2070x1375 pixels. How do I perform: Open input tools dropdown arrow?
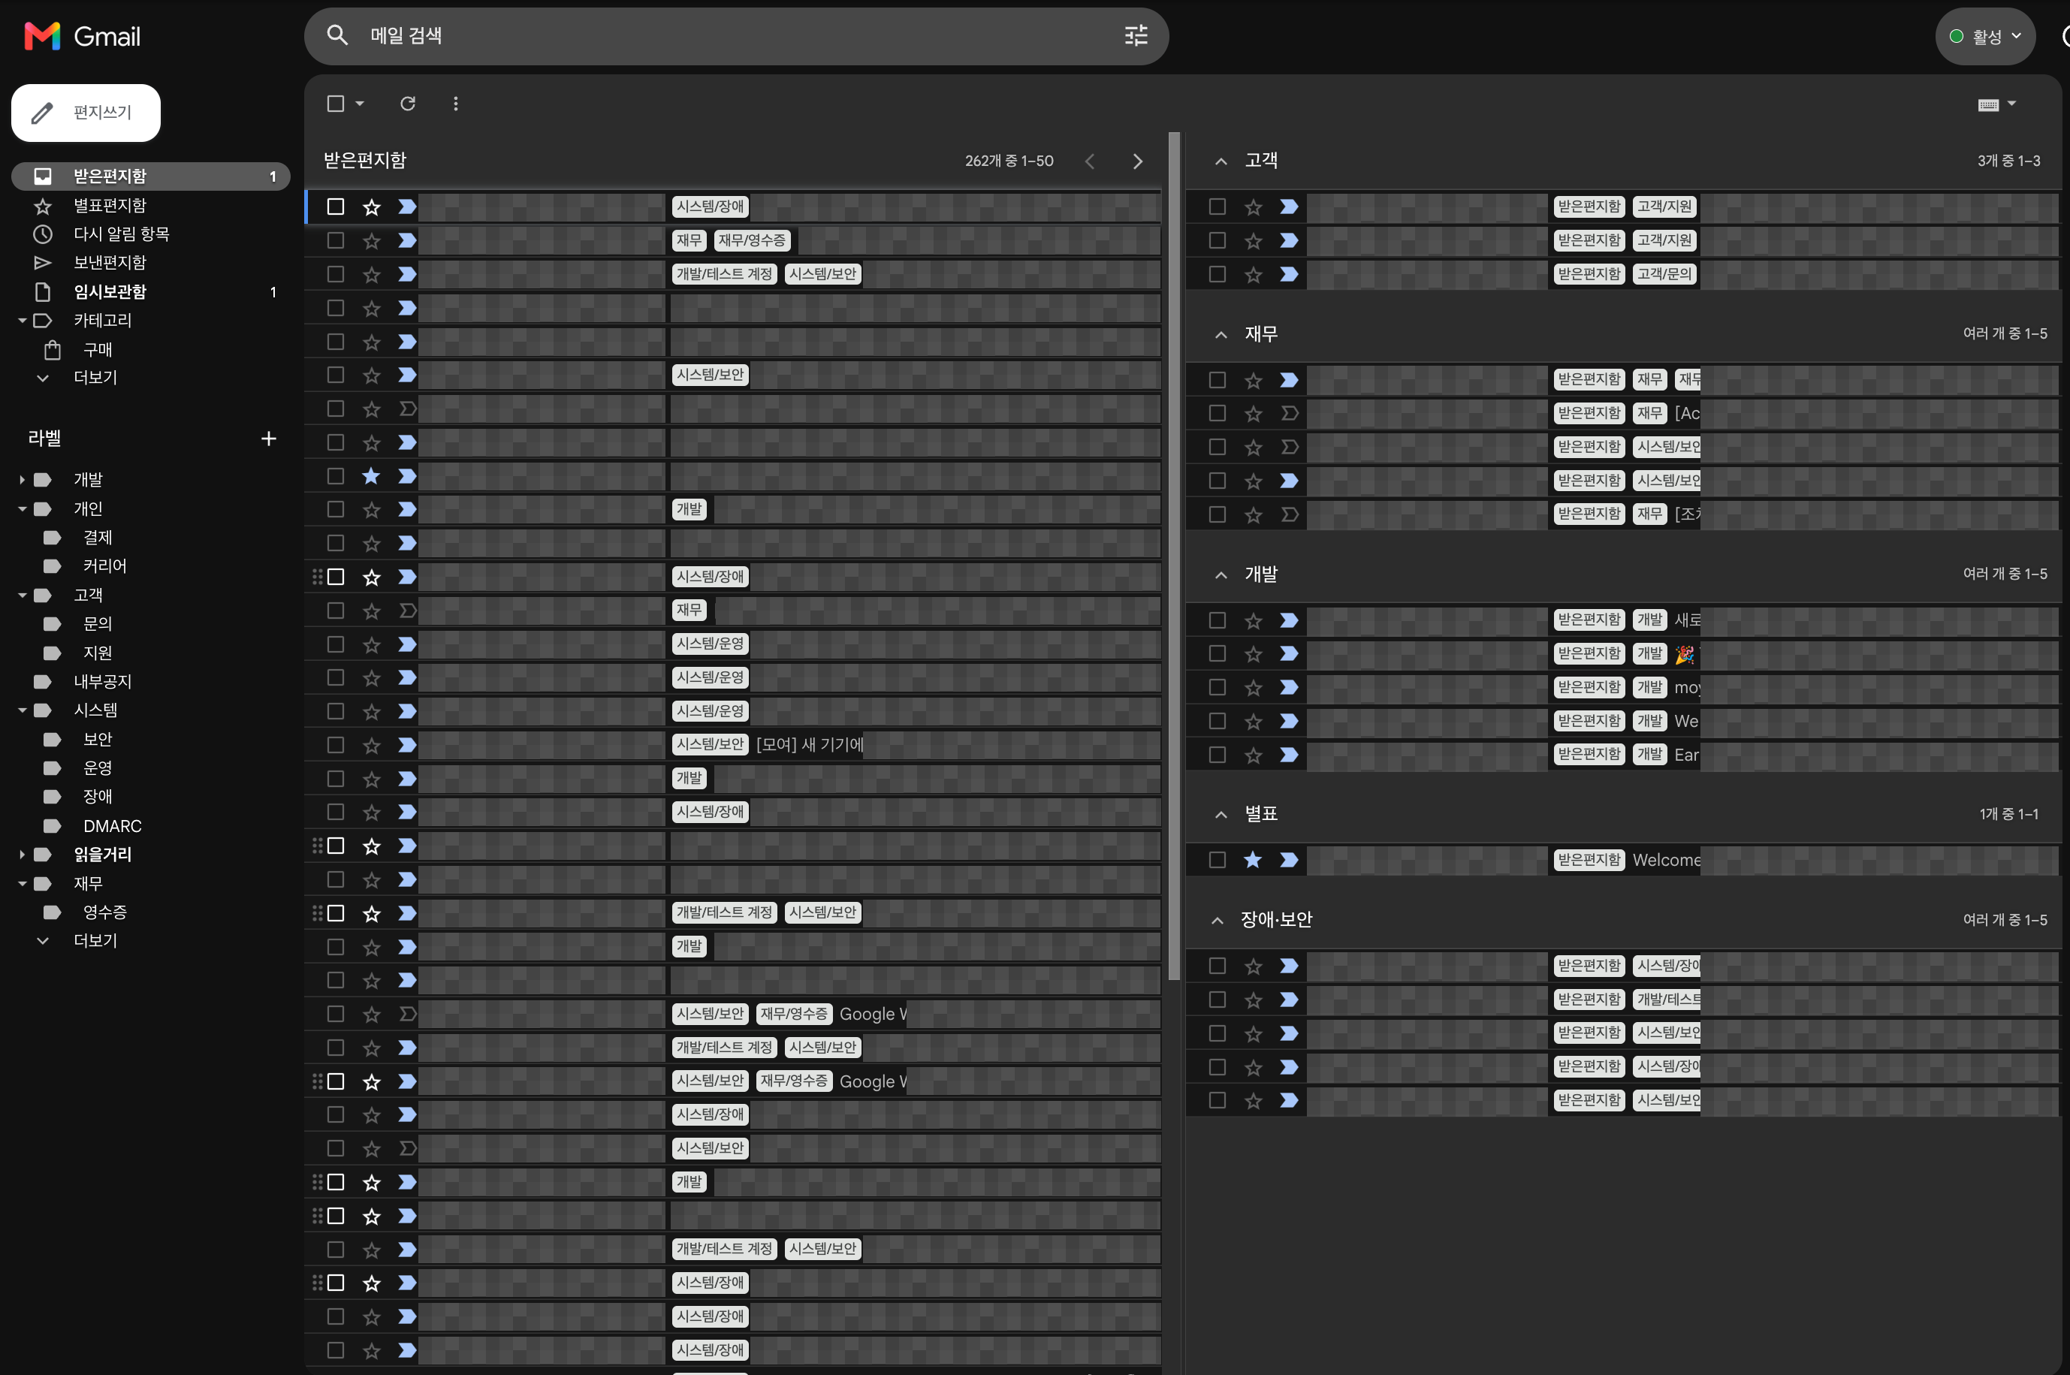pos(2012,104)
